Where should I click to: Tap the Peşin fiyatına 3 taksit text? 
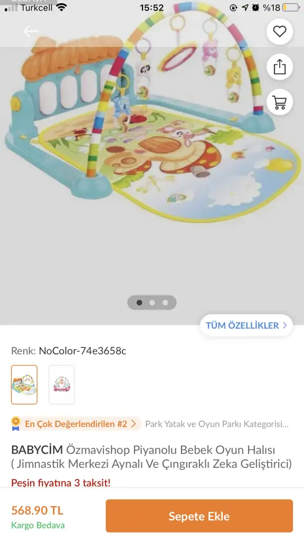click(x=61, y=483)
